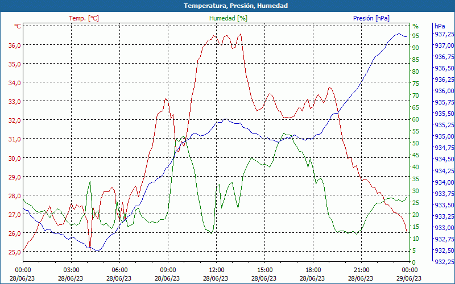Viewport: 455px width, 284px height.
Task: Click the 932,50 pressure axis value
Action: (x=444, y=250)
